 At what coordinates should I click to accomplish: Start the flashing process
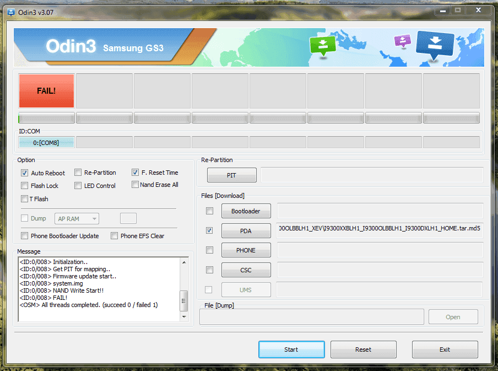tap(291, 350)
